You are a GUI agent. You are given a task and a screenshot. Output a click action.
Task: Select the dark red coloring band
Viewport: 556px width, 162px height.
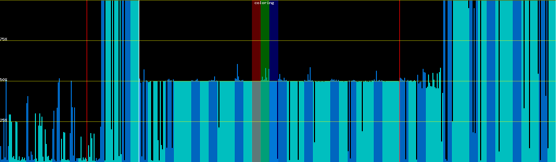pyautogui.click(x=256, y=40)
